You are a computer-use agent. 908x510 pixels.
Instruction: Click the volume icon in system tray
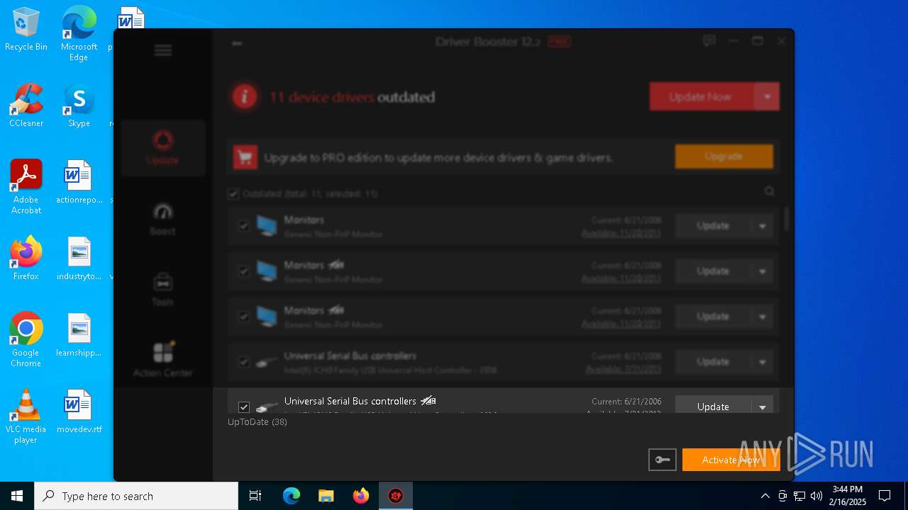point(816,496)
